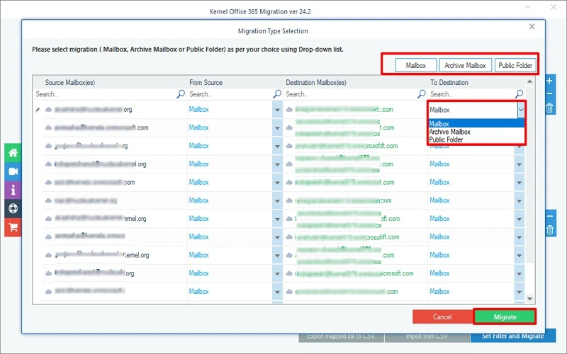Open To Destination dropdown in last row
The image size is (567, 354).
point(520,292)
